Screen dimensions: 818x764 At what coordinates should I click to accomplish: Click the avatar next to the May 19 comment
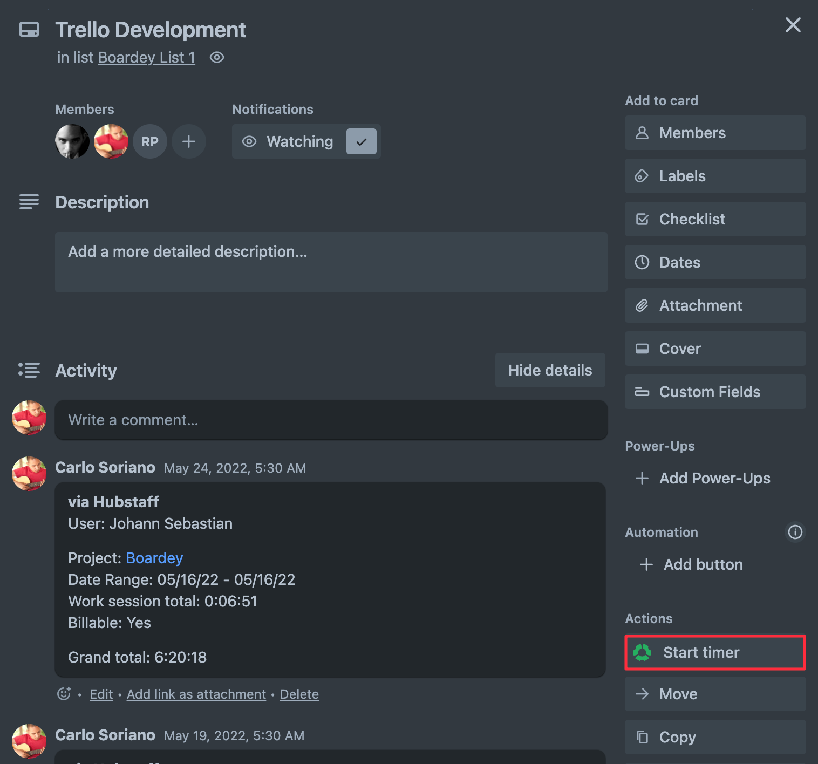point(29,741)
